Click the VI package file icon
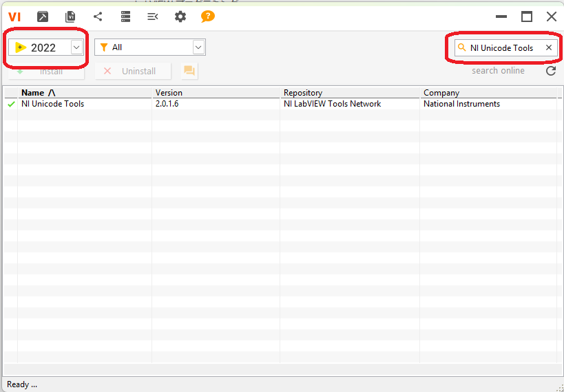Image resolution: width=564 pixels, height=392 pixels. pyautogui.click(x=70, y=17)
